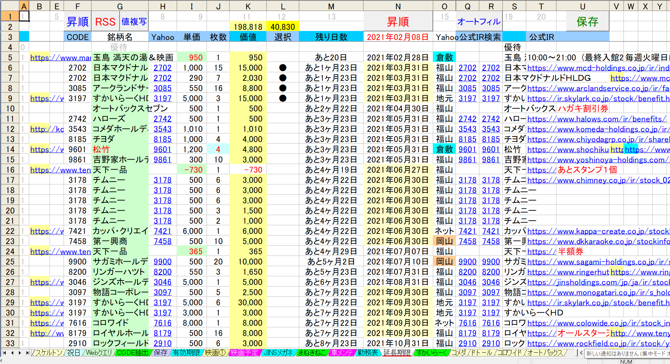Select the yellow cell showing 40,830
The image size is (670, 364).
click(x=283, y=26)
